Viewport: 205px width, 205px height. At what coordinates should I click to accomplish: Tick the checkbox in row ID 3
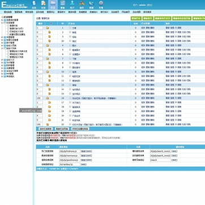coord(70,36)
